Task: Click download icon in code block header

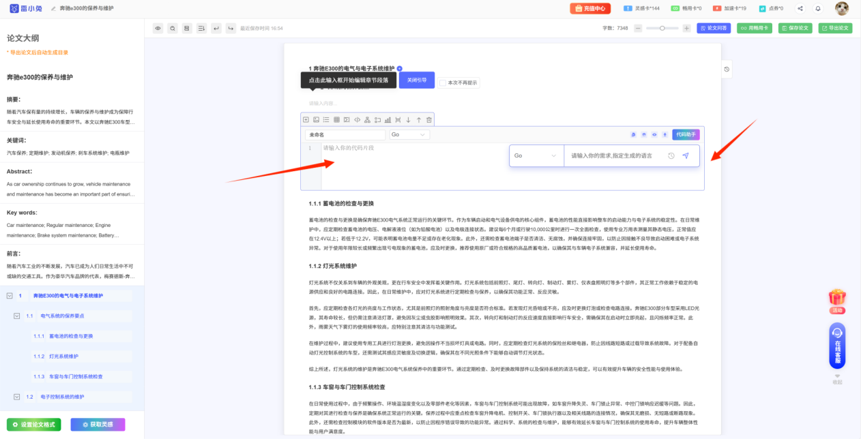Action: point(665,135)
